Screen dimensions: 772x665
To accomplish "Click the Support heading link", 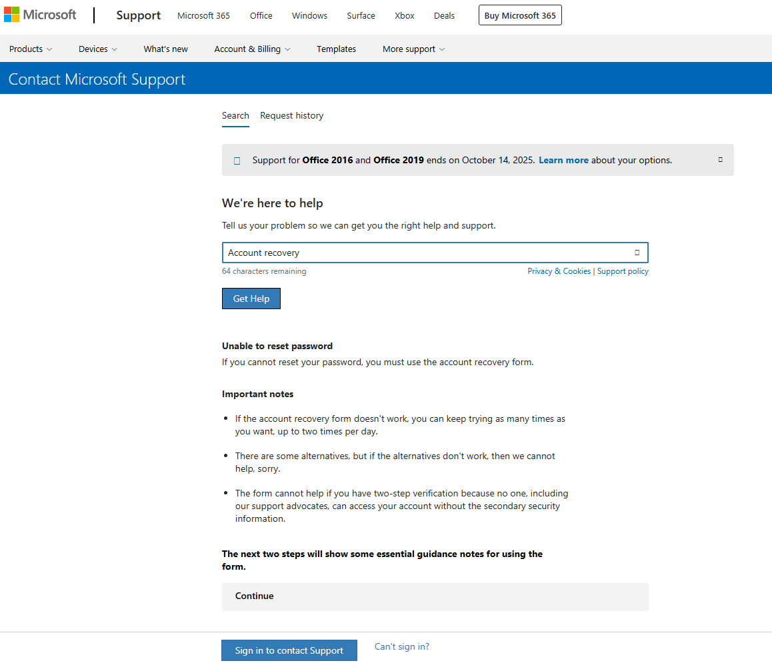I will coord(139,15).
